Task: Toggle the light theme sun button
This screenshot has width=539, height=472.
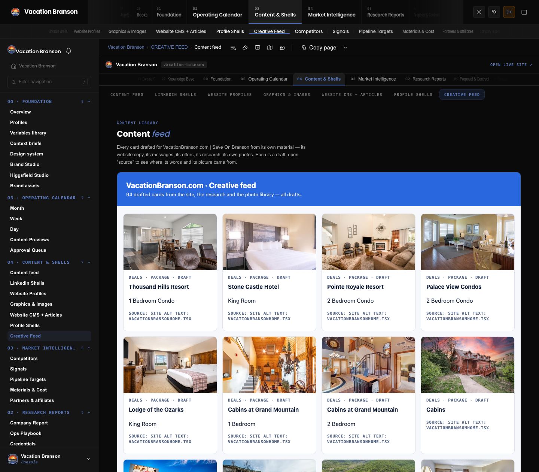Action: [479, 12]
